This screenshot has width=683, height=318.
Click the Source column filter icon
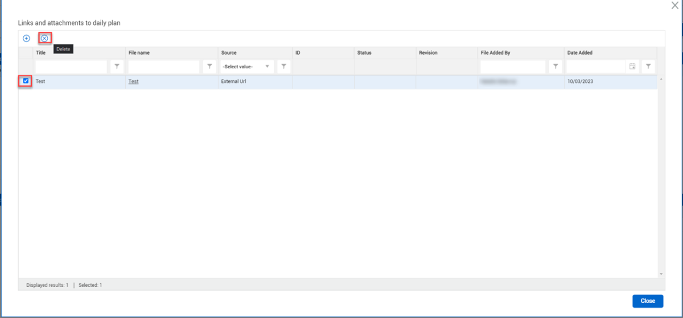click(x=283, y=67)
